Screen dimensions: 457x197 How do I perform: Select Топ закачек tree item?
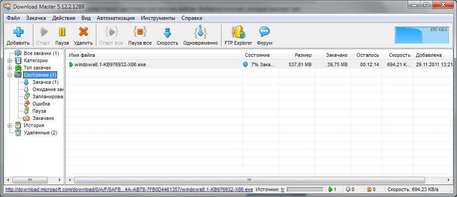pos(37,68)
